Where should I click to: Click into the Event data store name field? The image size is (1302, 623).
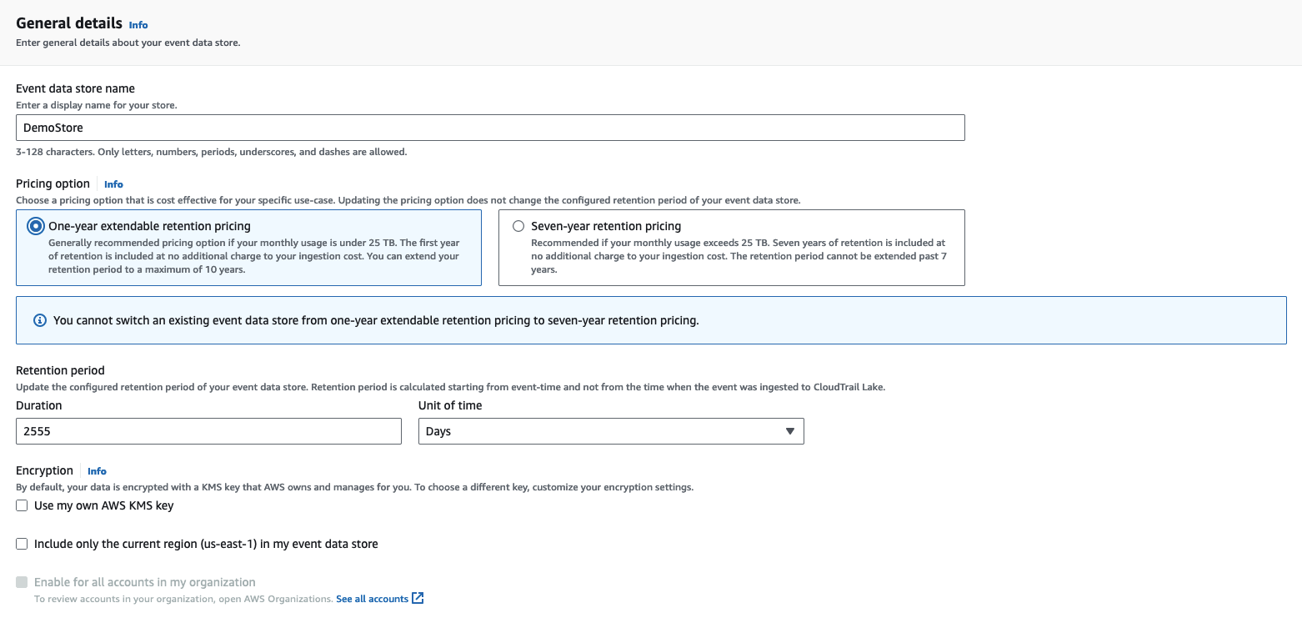point(490,128)
